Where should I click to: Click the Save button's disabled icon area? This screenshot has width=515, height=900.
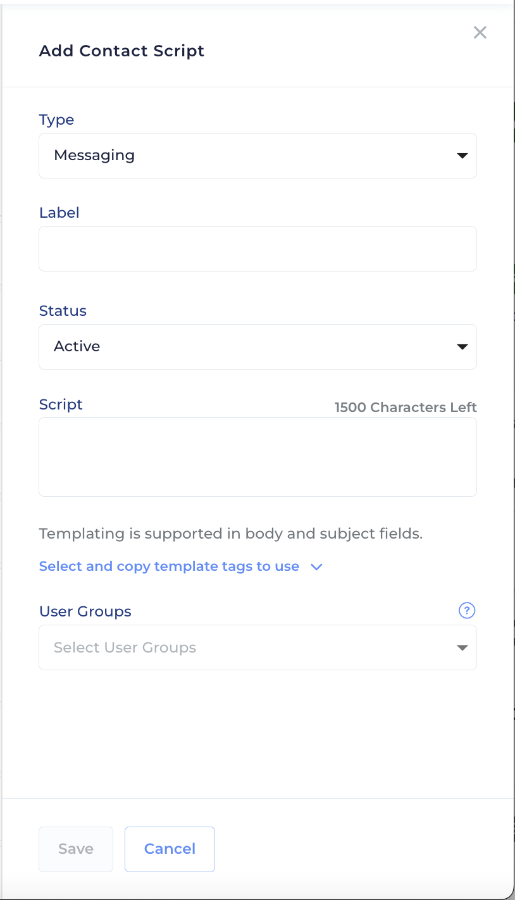click(75, 849)
